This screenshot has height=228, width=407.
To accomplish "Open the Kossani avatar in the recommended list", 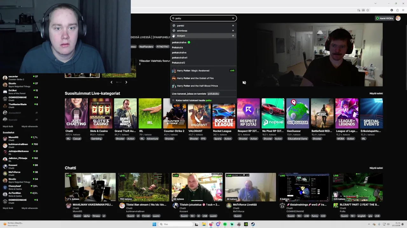I will point(5,166).
